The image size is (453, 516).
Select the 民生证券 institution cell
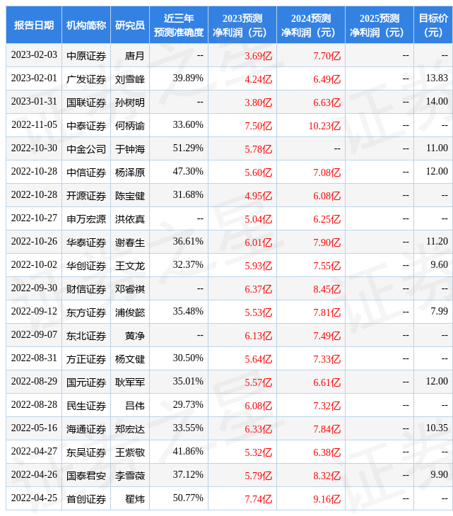coord(86,406)
